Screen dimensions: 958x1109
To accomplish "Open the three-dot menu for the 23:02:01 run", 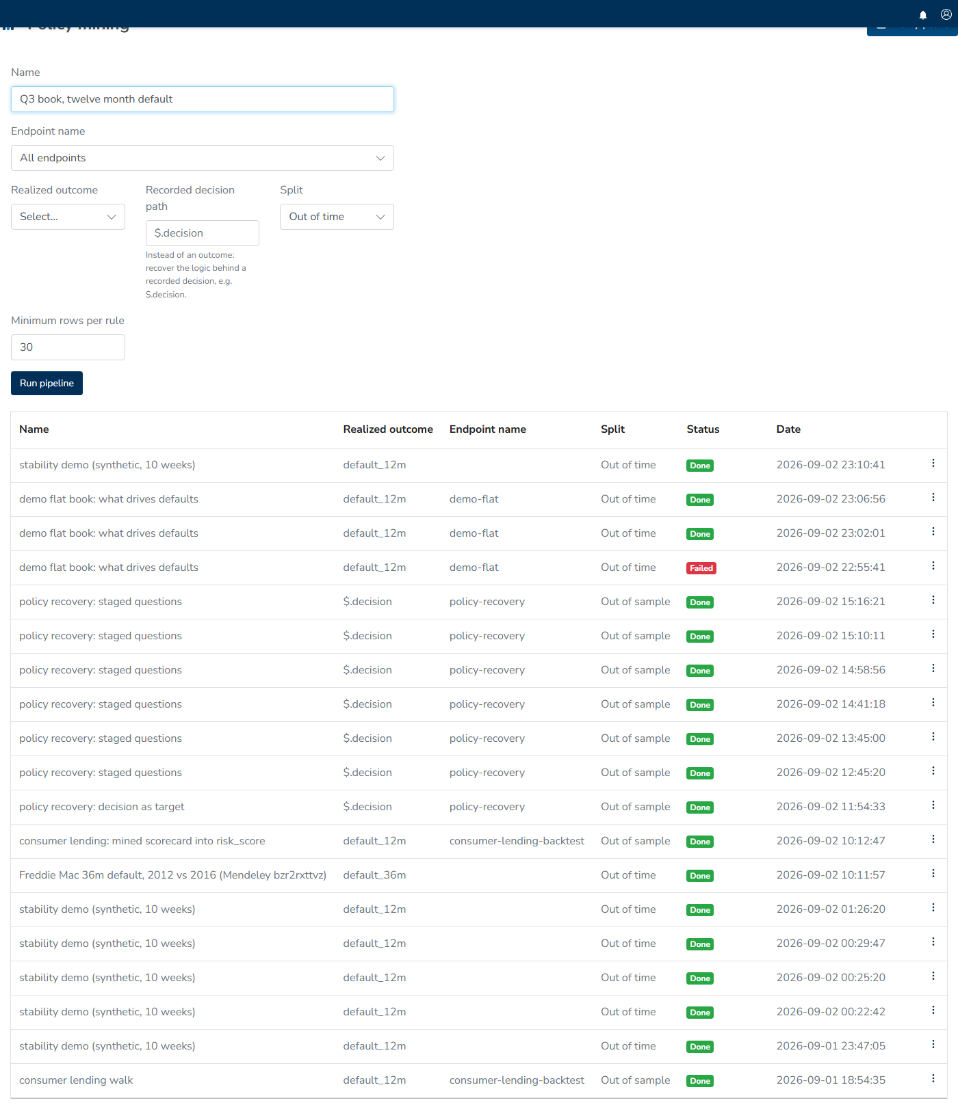I will pyautogui.click(x=933, y=532).
